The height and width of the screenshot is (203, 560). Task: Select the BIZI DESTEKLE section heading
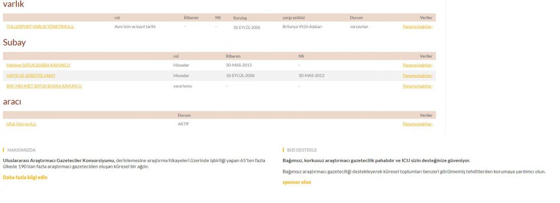302,150
